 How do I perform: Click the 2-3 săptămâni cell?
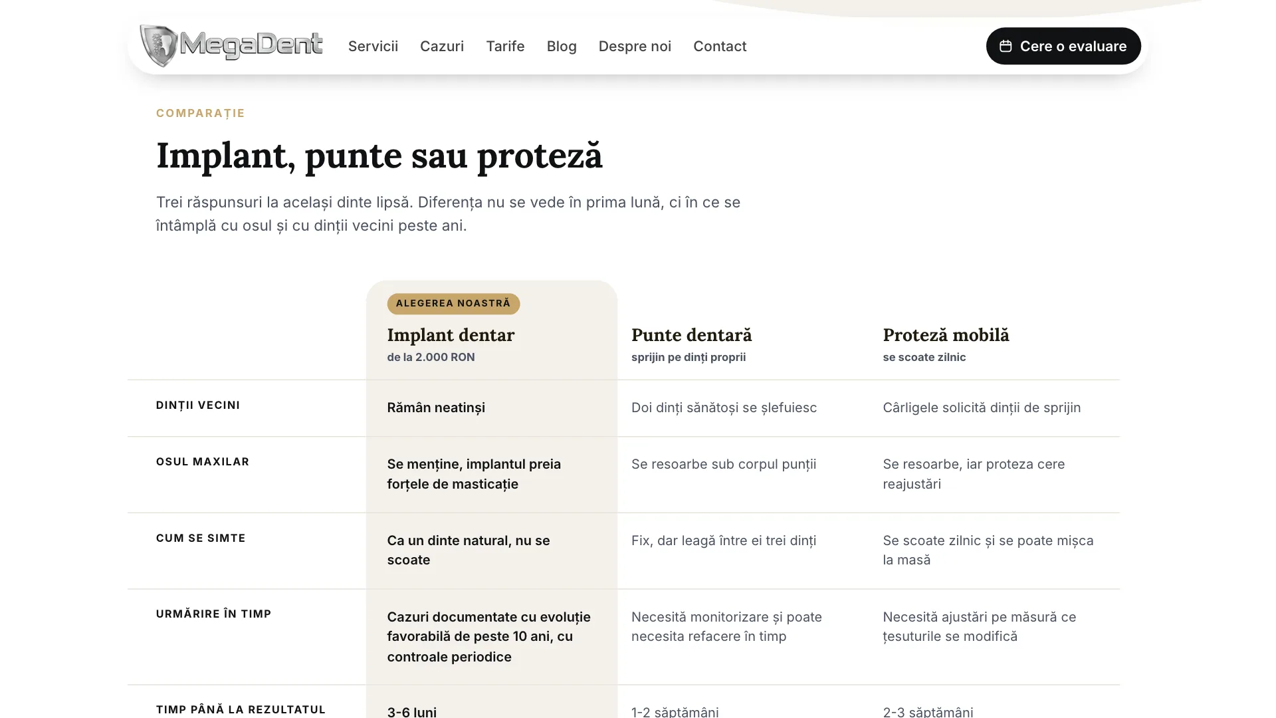928,711
